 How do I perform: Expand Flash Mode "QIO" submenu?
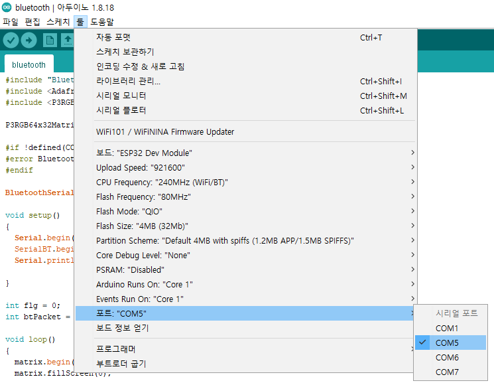point(246,211)
